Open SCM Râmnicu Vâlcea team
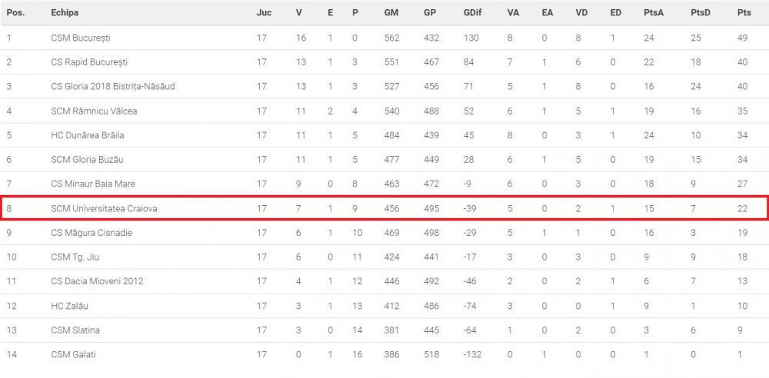This screenshot has width=769, height=378. pos(94,111)
